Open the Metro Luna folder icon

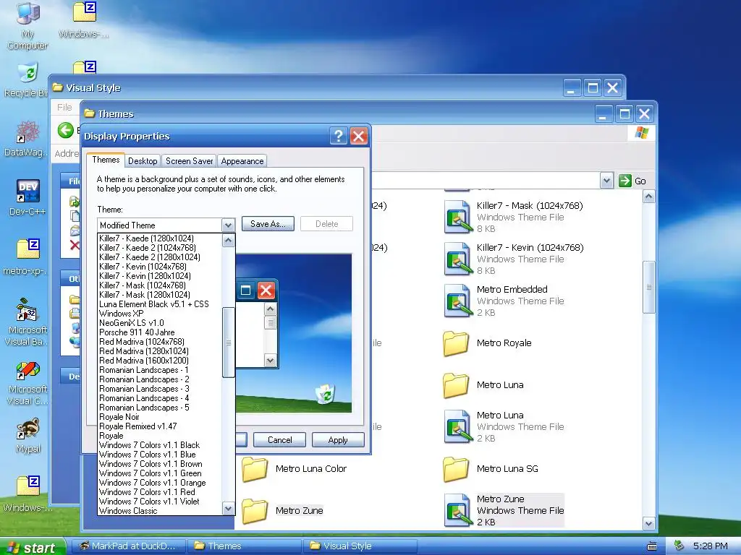[x=456, y=385]
